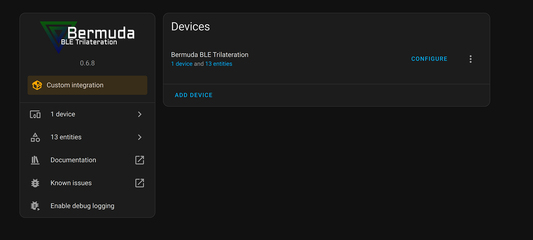Open the external link icon for Documentation
This screenshot has height=240, width=533.
pos(139,160)
